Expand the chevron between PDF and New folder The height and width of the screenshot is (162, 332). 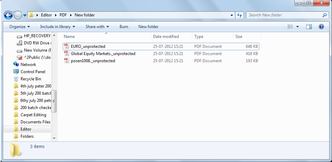pyautogui.click(x=71, y=15)
